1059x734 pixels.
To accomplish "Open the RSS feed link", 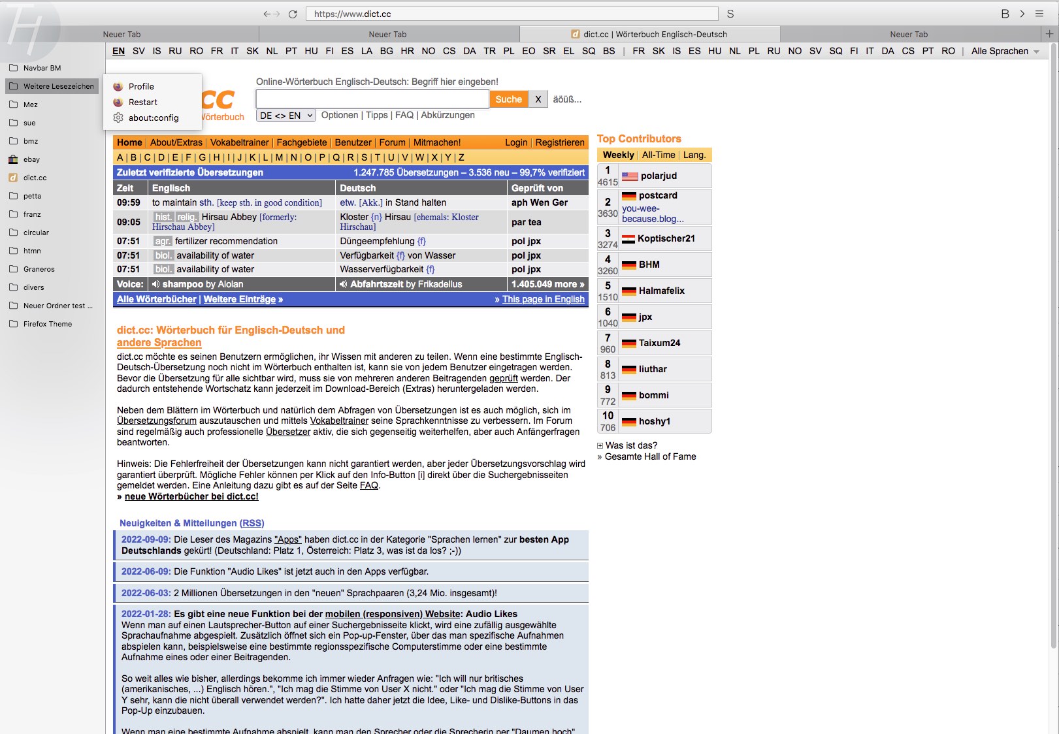I will (252, 523).
